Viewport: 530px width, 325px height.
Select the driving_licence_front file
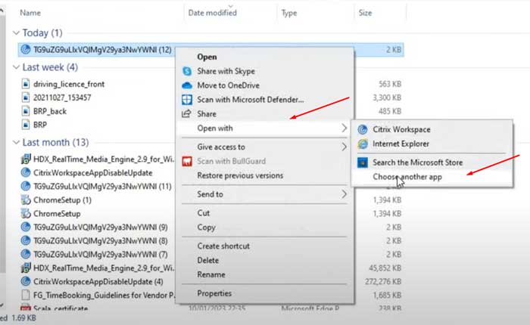pyautogui.click(x=67, y=83)
